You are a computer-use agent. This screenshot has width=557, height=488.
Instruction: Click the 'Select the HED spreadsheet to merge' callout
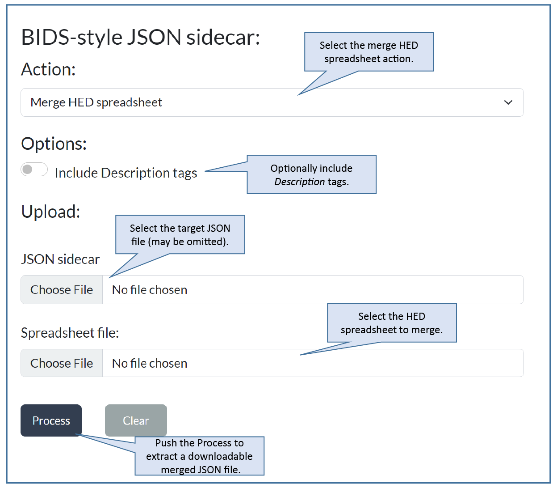point(391,323)
